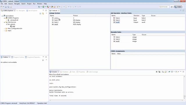Click Remove All Terminated Launches icon

coord(159,72)
